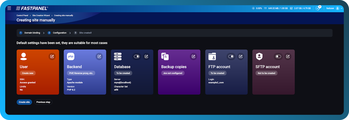Select the Configuration step

(x=59, y=33)
